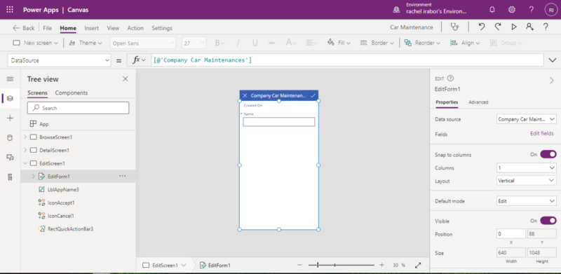Launch the App checker stethoscope icon
561x274 pixels.
(x=454, y=27)
